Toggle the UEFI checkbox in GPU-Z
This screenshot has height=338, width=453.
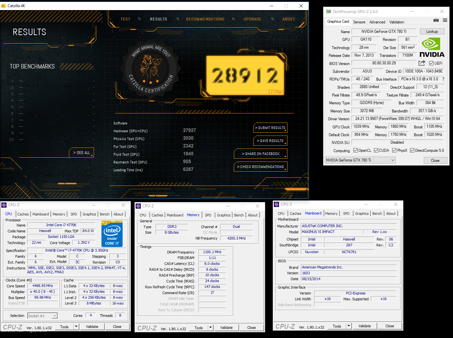431,63
